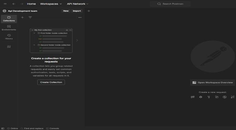Create new collection with the plus icon
236x130 pixels.
click(22, 18)
